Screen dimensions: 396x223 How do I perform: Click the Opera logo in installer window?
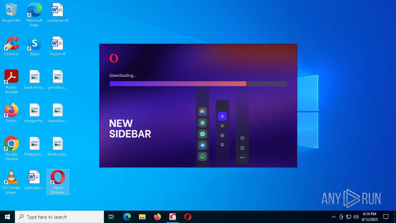(114, 58)
